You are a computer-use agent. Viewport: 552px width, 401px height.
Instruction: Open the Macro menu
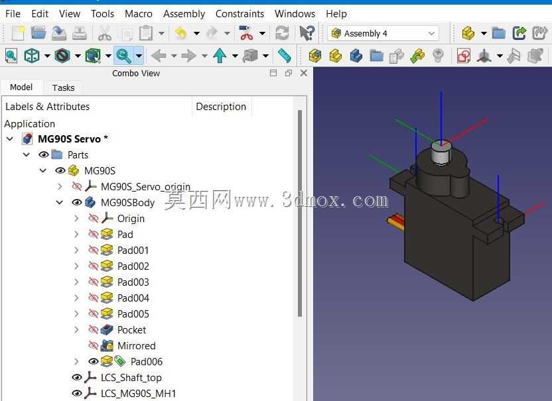click(x=139, y=14)
